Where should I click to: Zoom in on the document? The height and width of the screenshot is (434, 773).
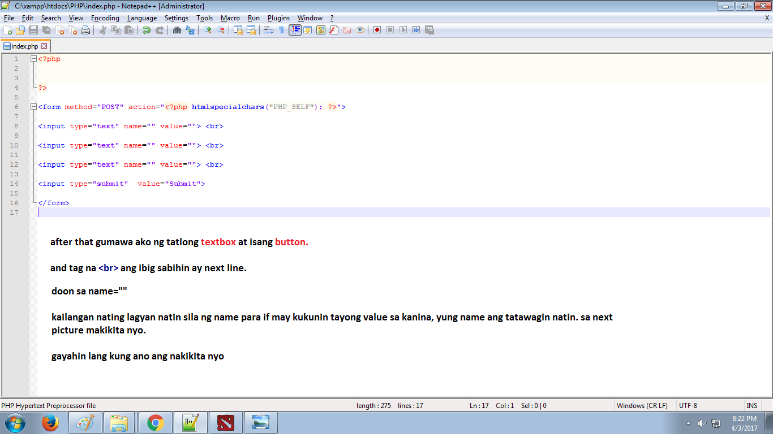[208, 31]
